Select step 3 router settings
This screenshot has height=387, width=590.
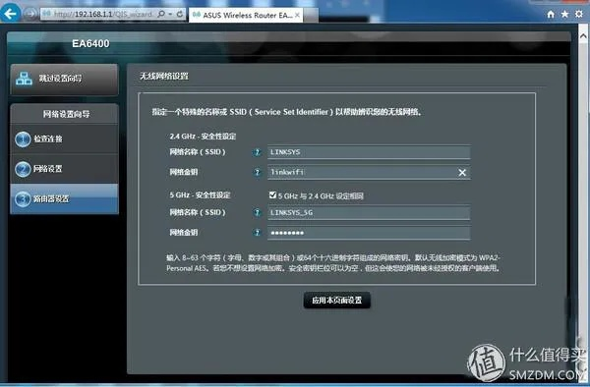[64, 198]
